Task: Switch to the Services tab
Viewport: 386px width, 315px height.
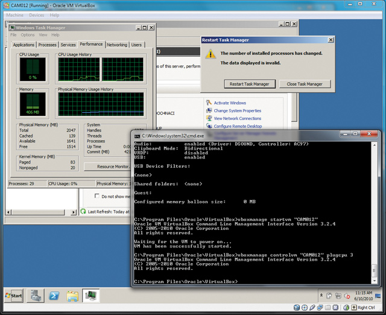Action: (68, 45)
